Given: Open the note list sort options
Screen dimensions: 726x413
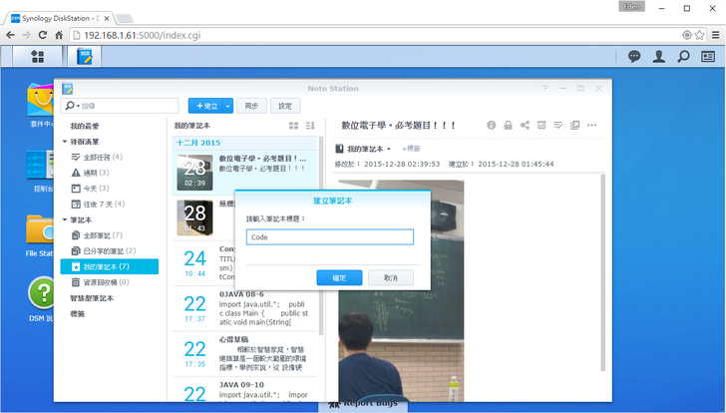Looking at the screenshot, I should [x=310, y=126].
